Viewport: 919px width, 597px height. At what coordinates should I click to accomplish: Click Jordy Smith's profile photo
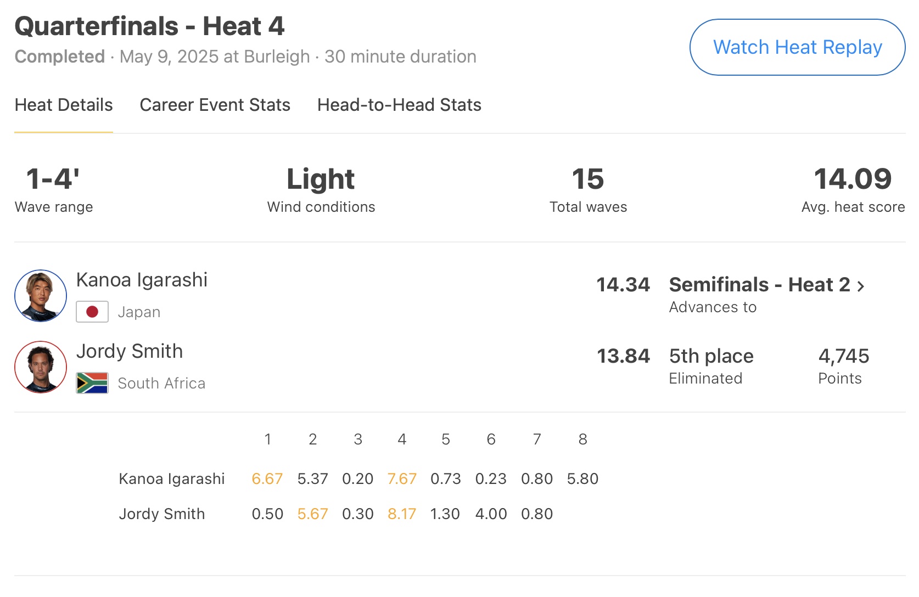pyautogui.click(x=41, y=367)
